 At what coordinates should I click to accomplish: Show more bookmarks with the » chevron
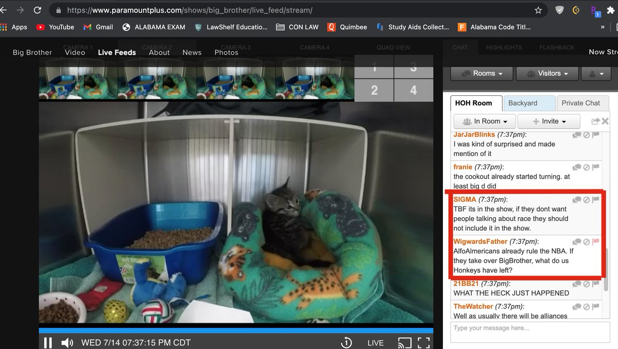[x=603, y=27]
